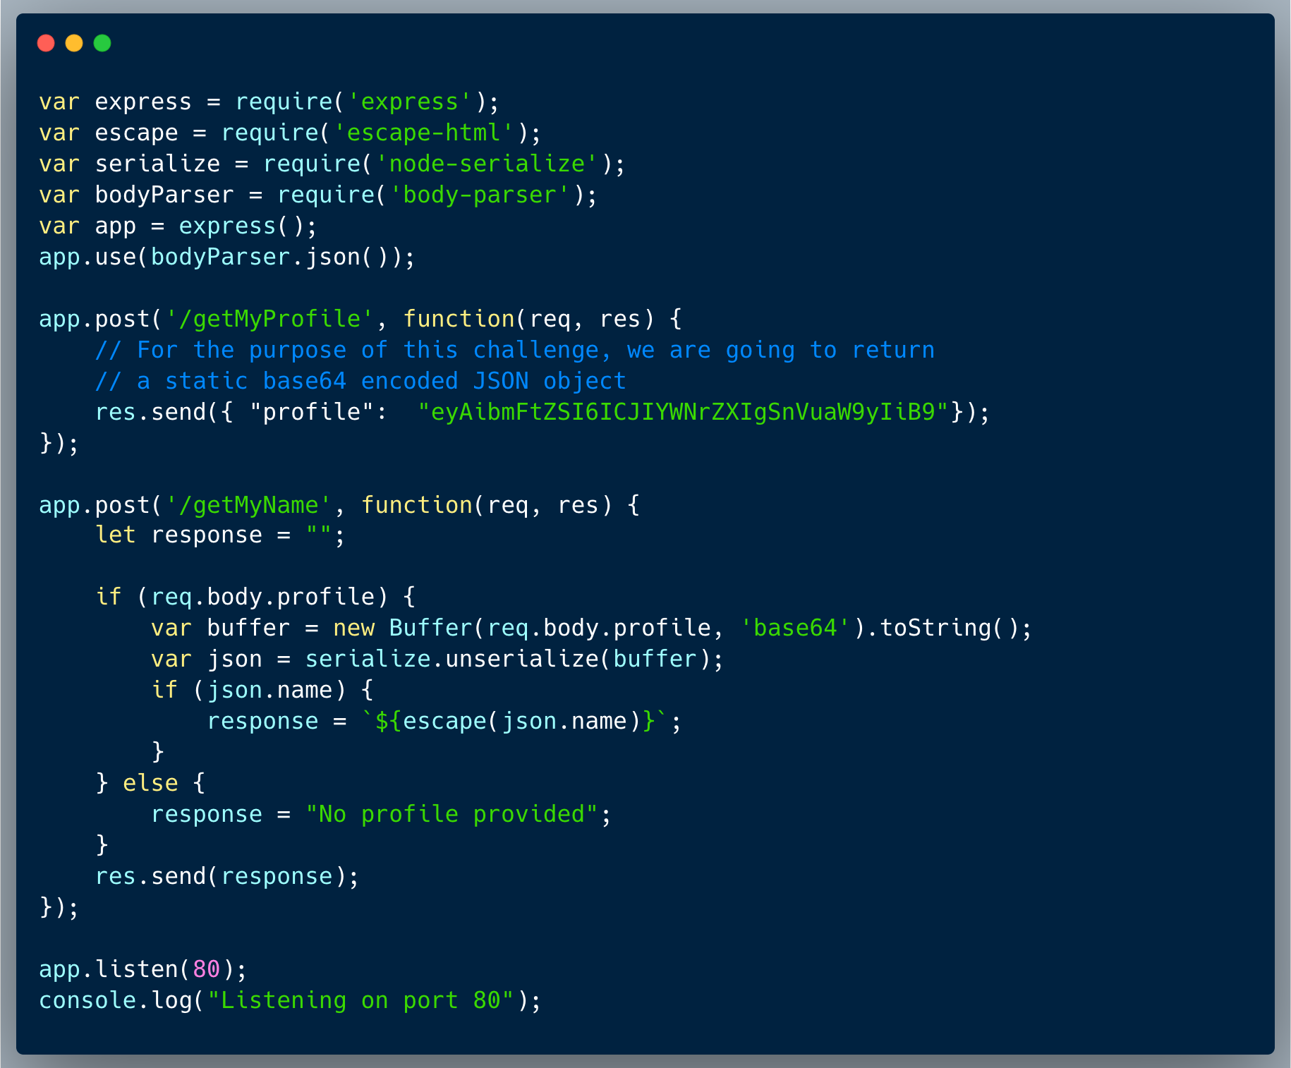Click the 'express' string in first require

tap(409, 102)
